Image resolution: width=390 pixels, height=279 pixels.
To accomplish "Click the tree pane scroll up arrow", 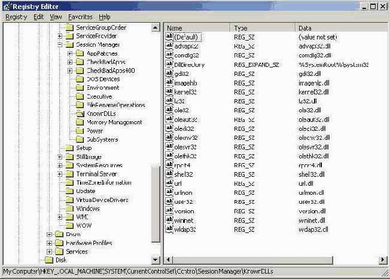I will tap(156, 27).
